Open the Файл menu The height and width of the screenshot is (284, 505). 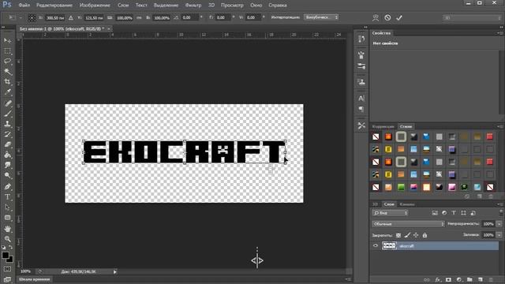click(x=24, y=6)
